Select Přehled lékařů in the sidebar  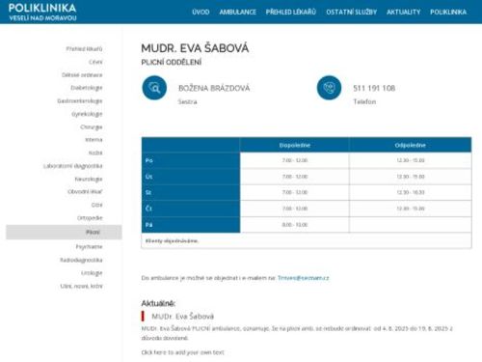pos(84,49)
